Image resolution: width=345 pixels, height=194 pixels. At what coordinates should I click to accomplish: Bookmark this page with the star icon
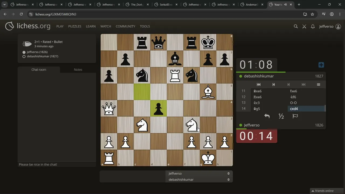coord(312,14)
